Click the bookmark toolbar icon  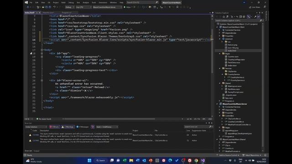pos(177,7)
